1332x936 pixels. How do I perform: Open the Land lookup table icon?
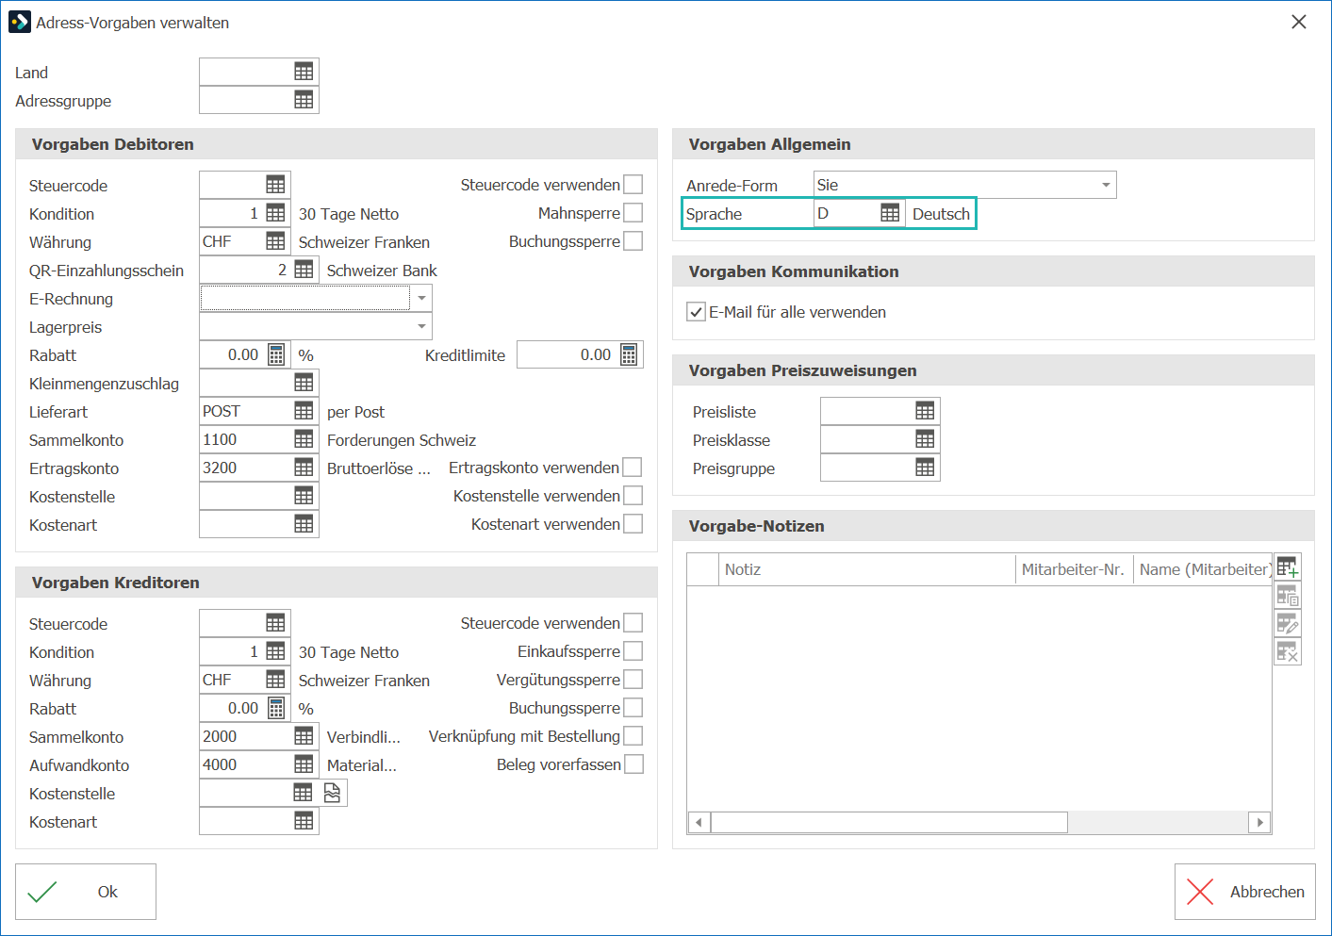tap(304, 72)
